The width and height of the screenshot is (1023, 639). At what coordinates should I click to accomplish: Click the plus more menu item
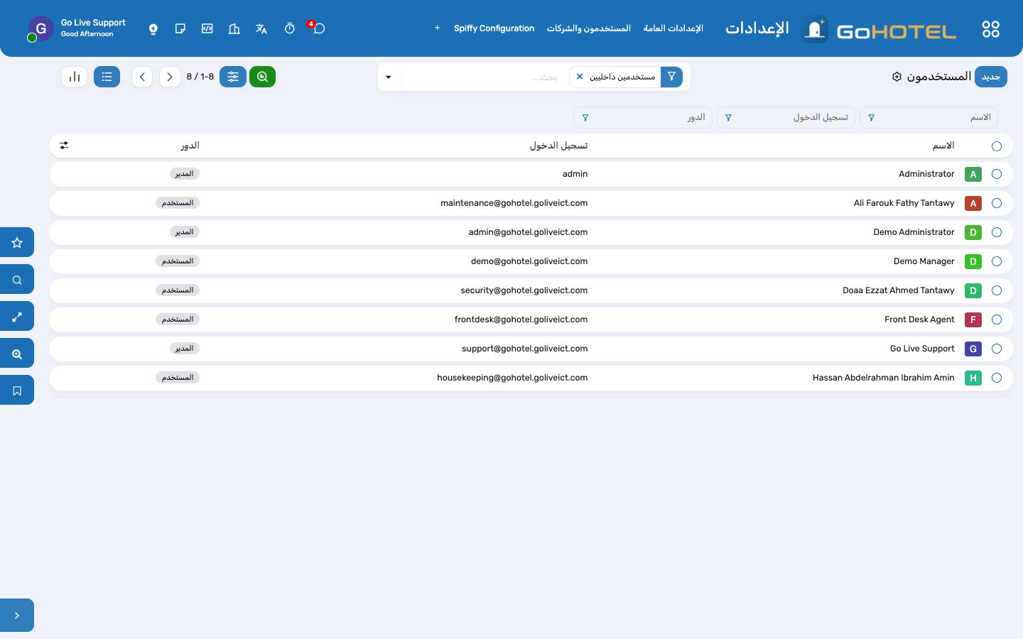pyautogui.click(x=437, y=28)
